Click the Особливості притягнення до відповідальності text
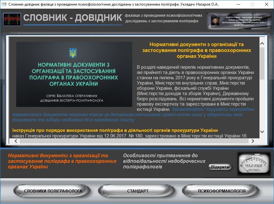Screen dimensions: 274x204 click(x=164, y=161)
